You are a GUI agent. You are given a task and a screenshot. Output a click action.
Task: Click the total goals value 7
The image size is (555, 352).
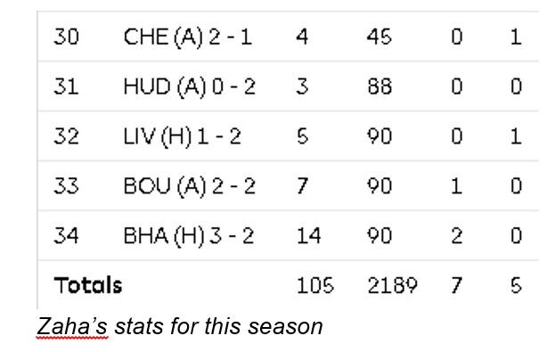click(457, 285)
